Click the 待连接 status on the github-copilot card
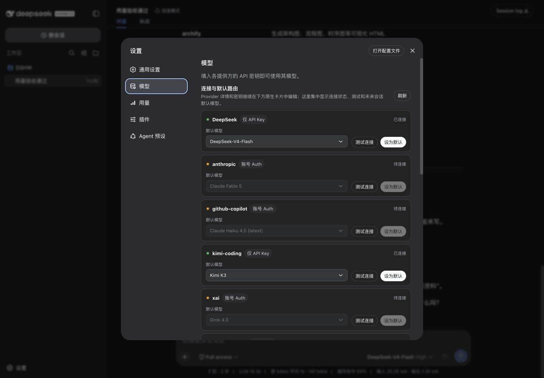The width and height of the screenshot is (544, 378). [x=400, y=209]
